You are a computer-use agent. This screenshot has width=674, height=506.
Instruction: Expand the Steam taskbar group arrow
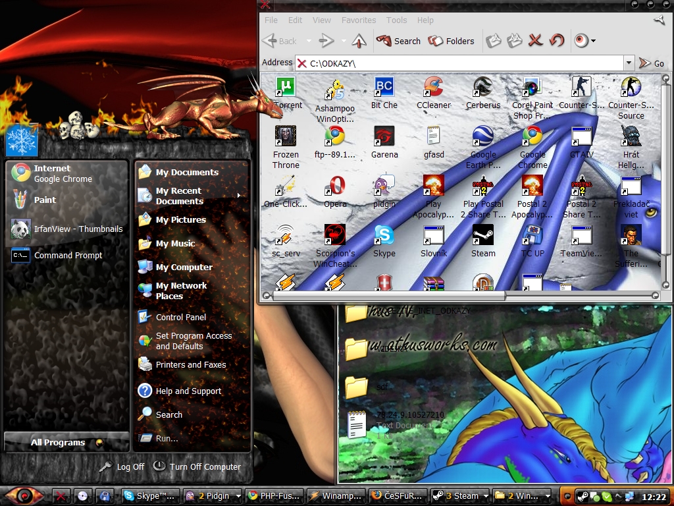[486, 495]
